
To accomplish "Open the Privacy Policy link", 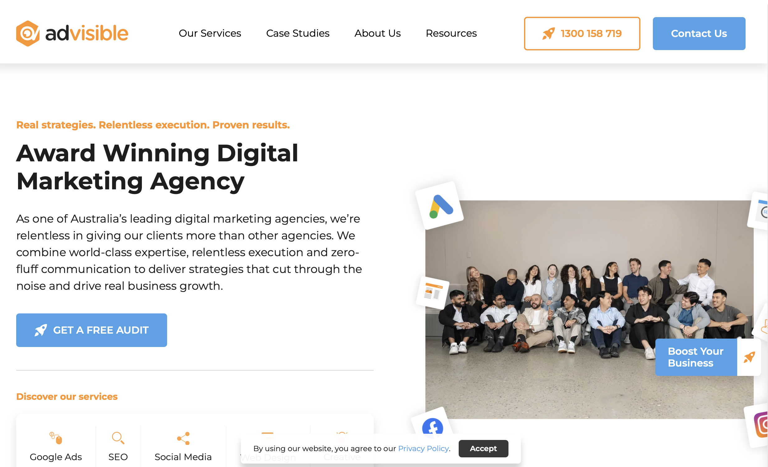I will [x=423, y=448].
